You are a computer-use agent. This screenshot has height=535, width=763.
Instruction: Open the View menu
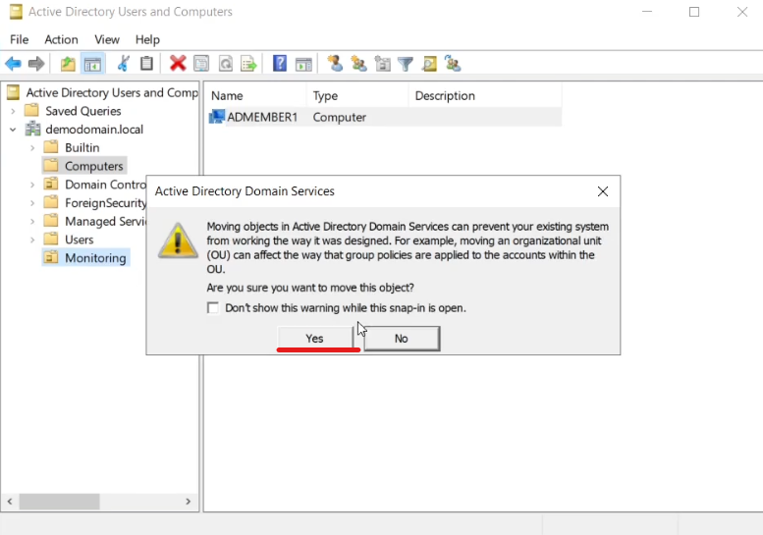pos(107,39)
